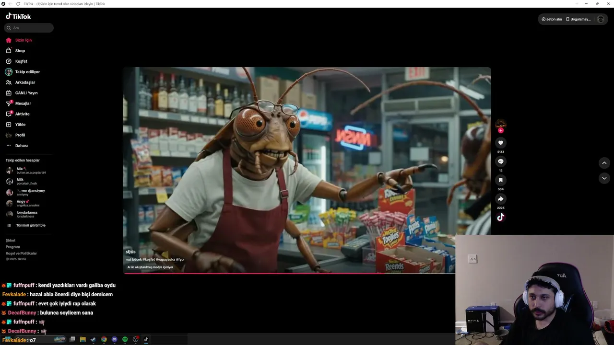Open Takip ediliyor feed

[x=23, y=72]
